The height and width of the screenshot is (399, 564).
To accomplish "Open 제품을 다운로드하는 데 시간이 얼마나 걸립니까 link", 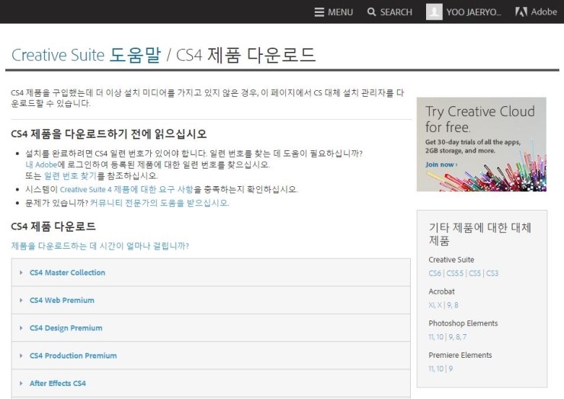I will [x=100, y=246].
